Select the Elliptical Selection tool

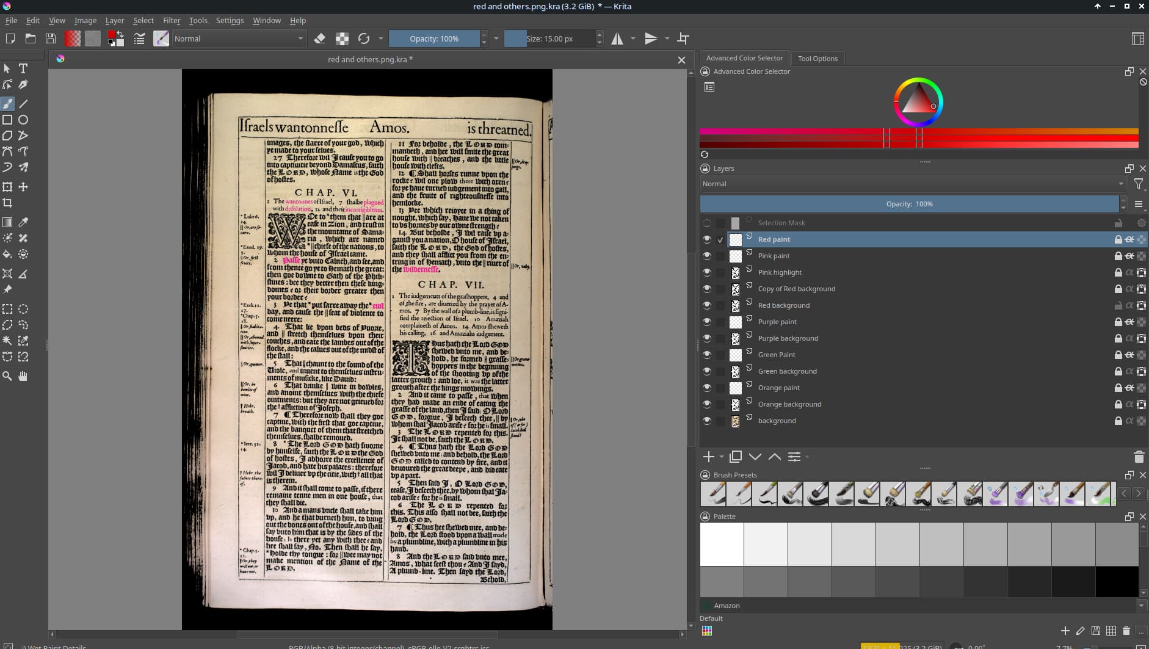pos(23,309)
